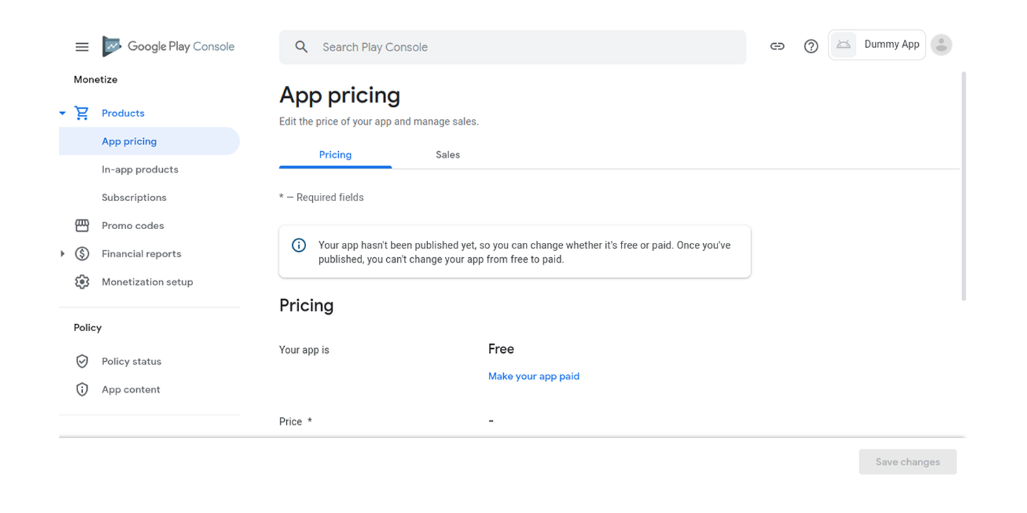
Task: Select the Financial reports dollar icon
Action: 81,253
